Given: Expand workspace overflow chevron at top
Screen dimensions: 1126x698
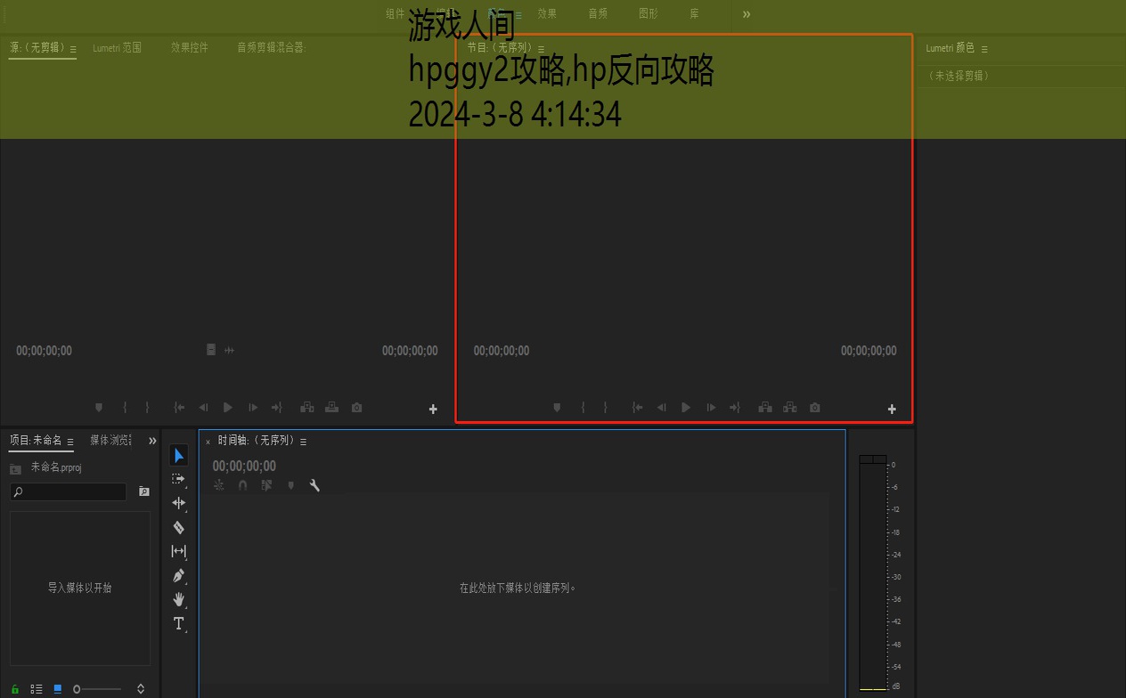Looking at the screenshot, I should tap(747, 14).
